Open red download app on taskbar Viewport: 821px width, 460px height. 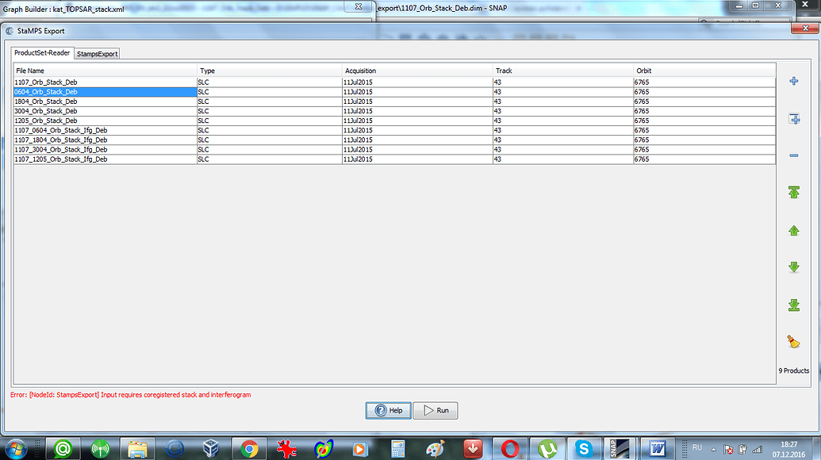(473, 449)
